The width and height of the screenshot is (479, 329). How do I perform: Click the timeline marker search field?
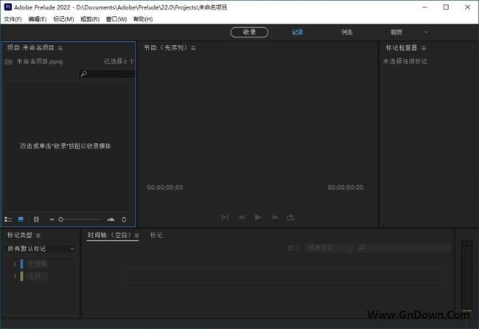click(404, 248)
